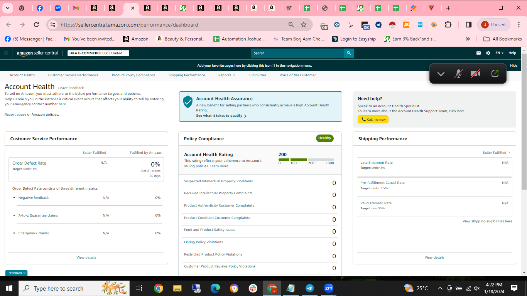Screen dimensions: 527x296
Task: Bookmark this page with the star icon
Action: click(304, 25)
